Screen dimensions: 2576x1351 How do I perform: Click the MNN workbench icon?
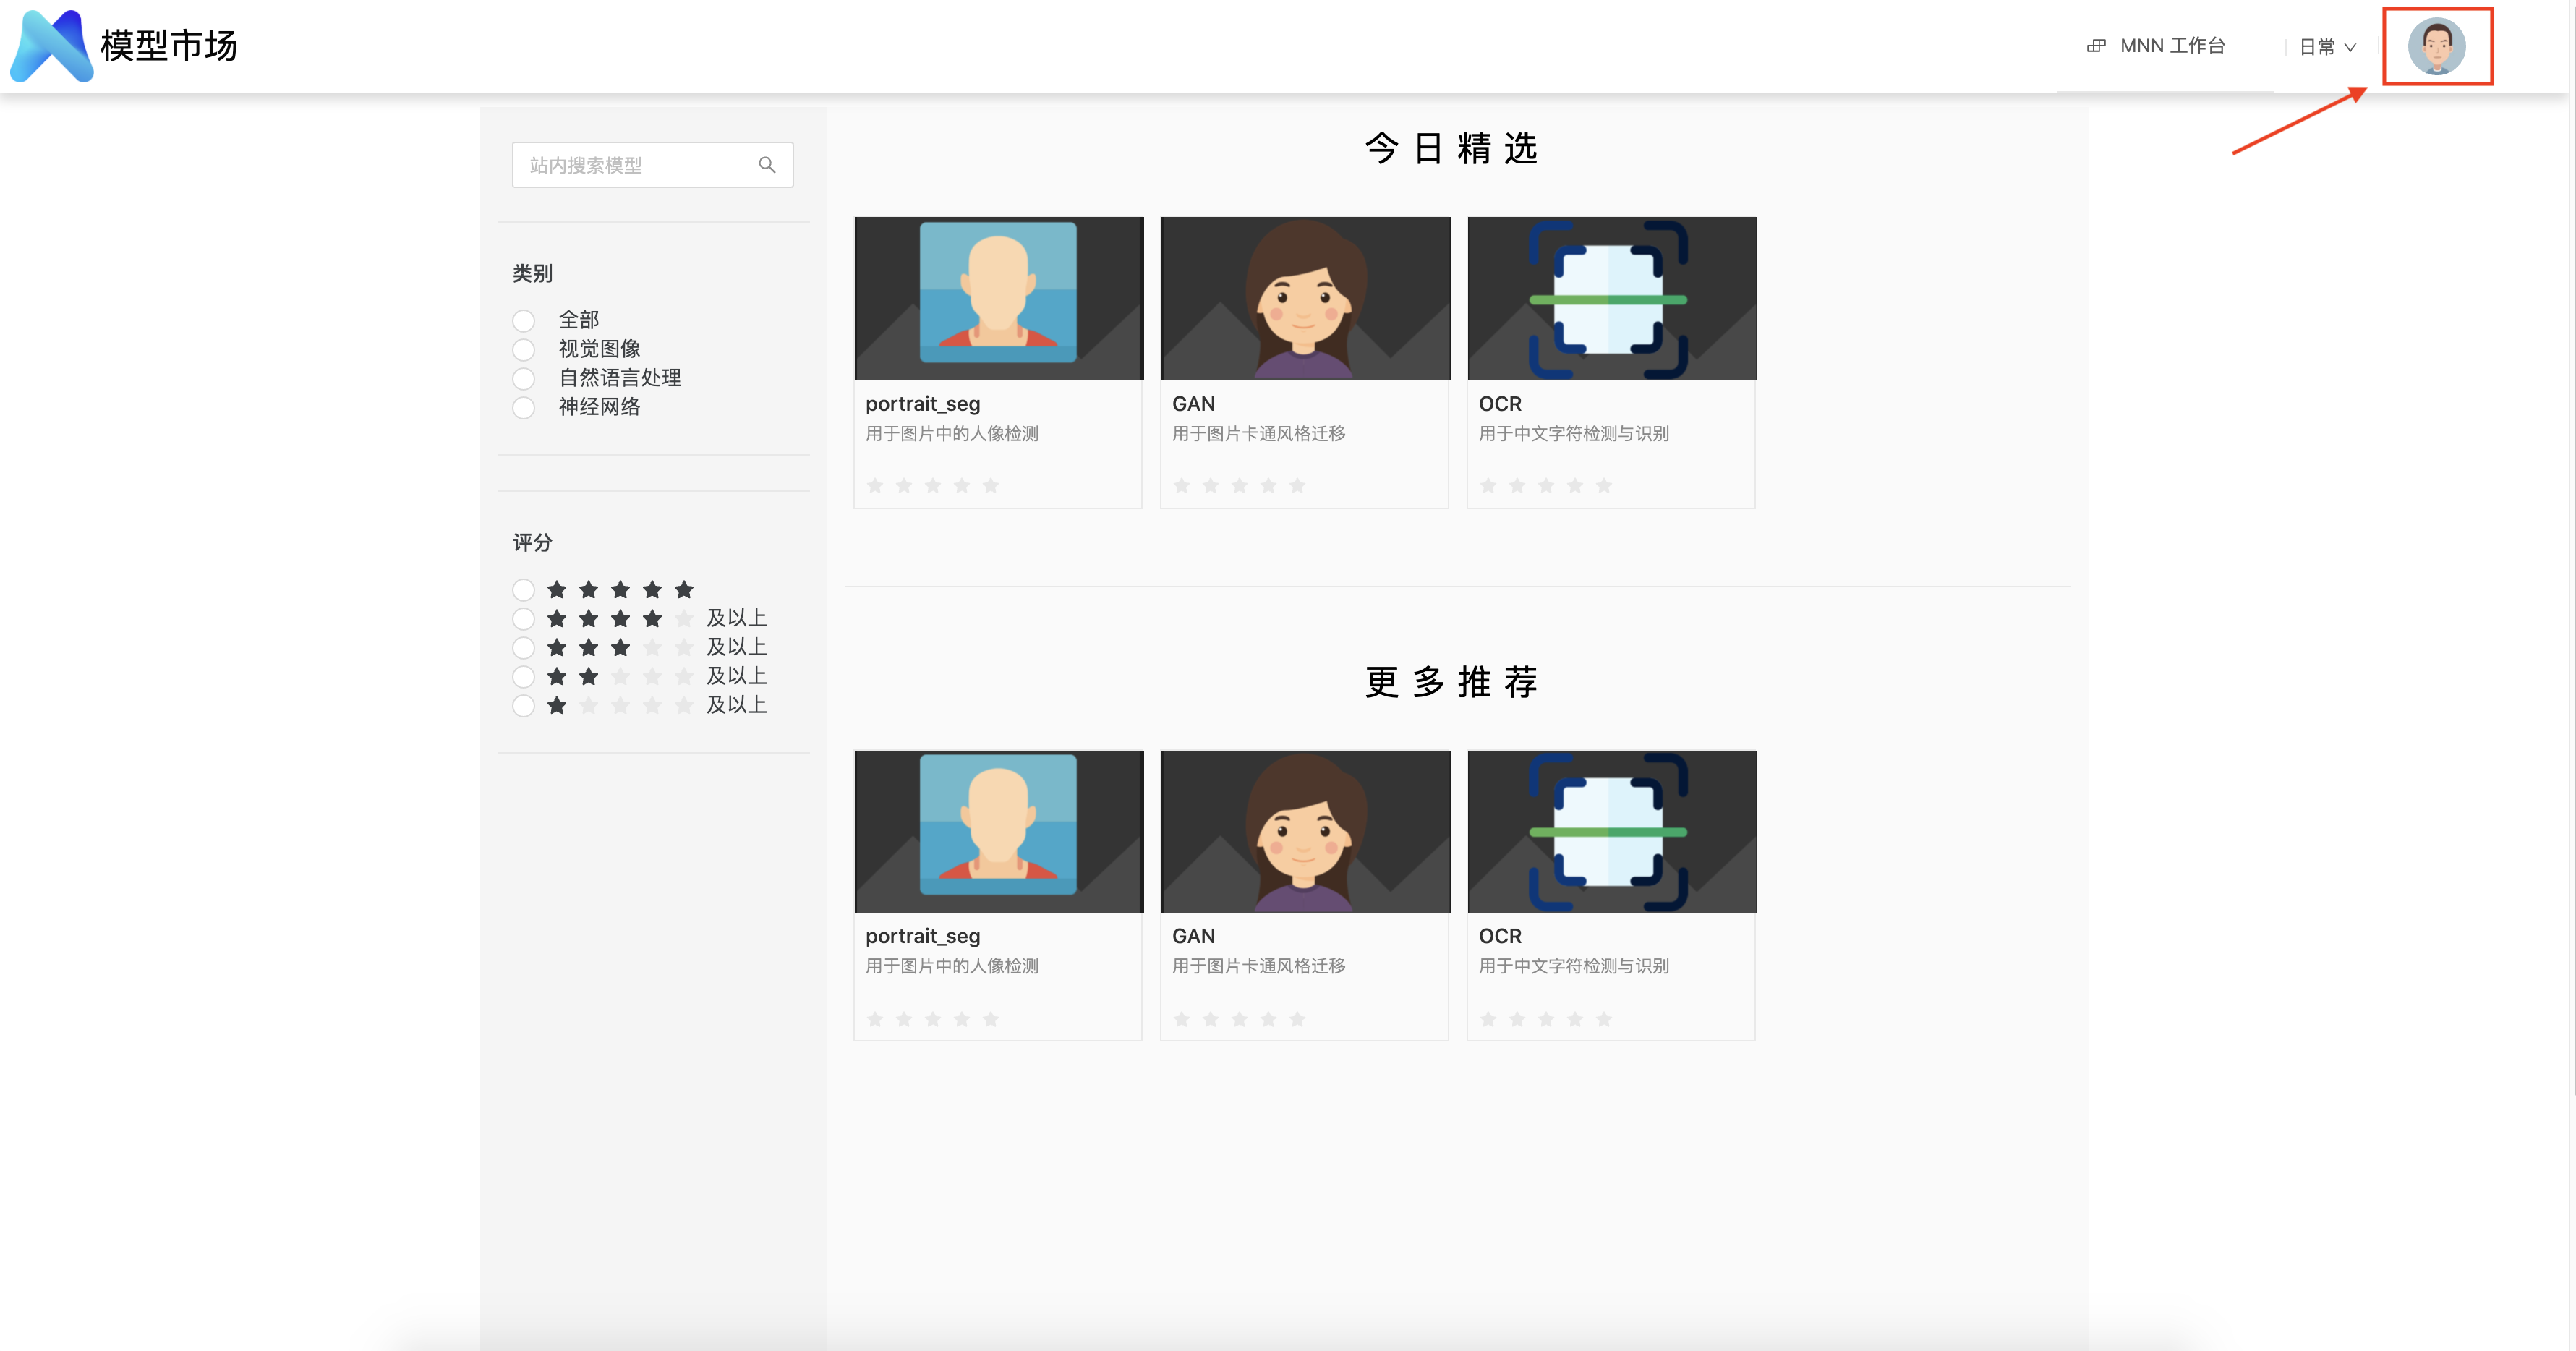tap(2096, 46)
